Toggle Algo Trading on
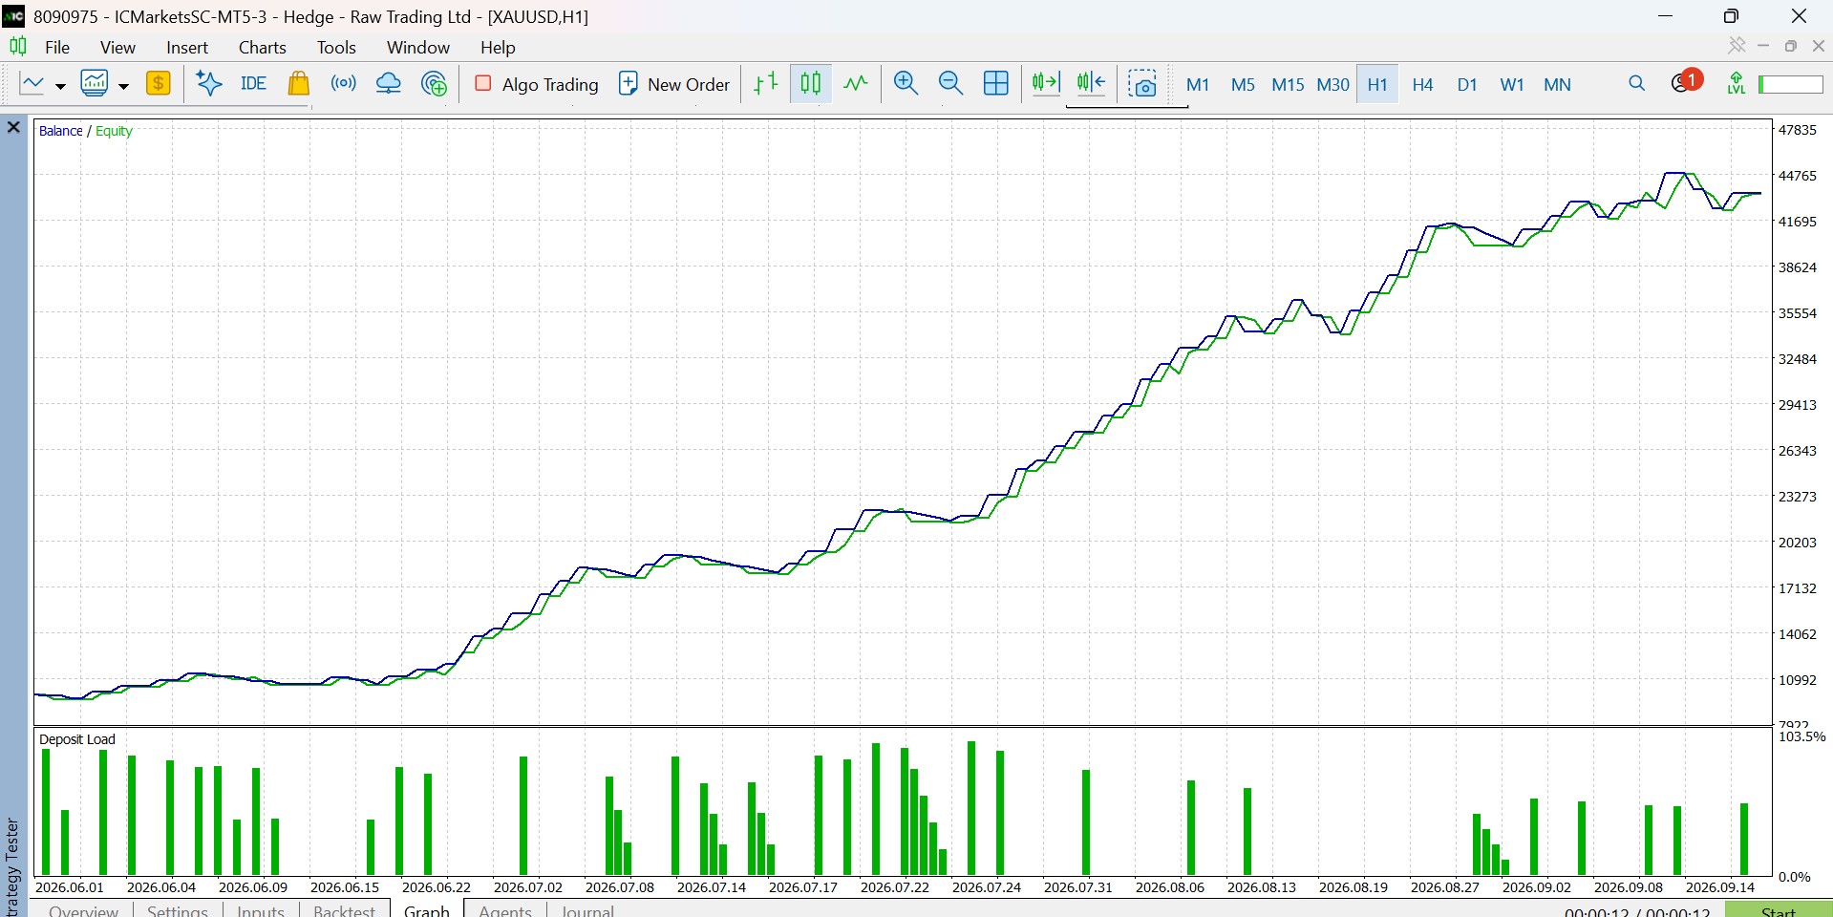This screenshot has height=917, width=1833. pyautogui.click(x=537, y=84)
